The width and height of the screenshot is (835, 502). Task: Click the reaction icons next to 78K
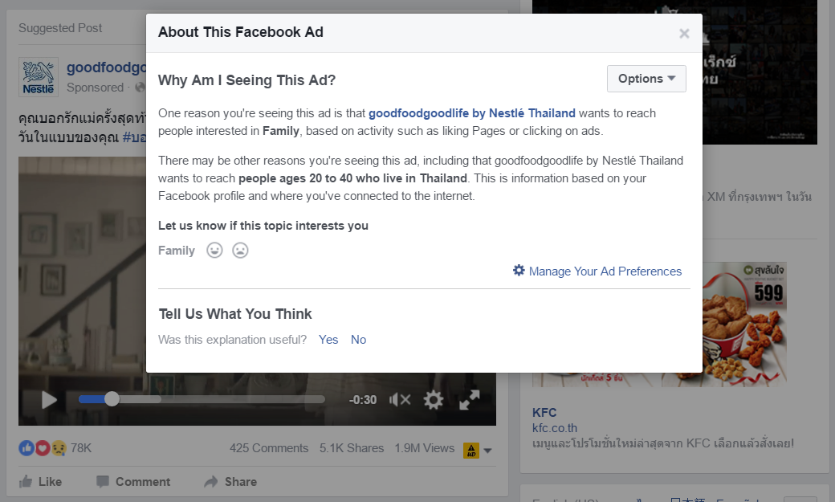[43, 448]
